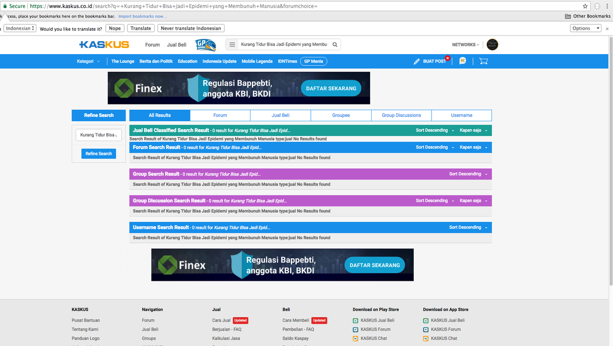Click DAFTAR SEKARANG on bottom Finex banner

pyautogui.click(x=375, y=265)
